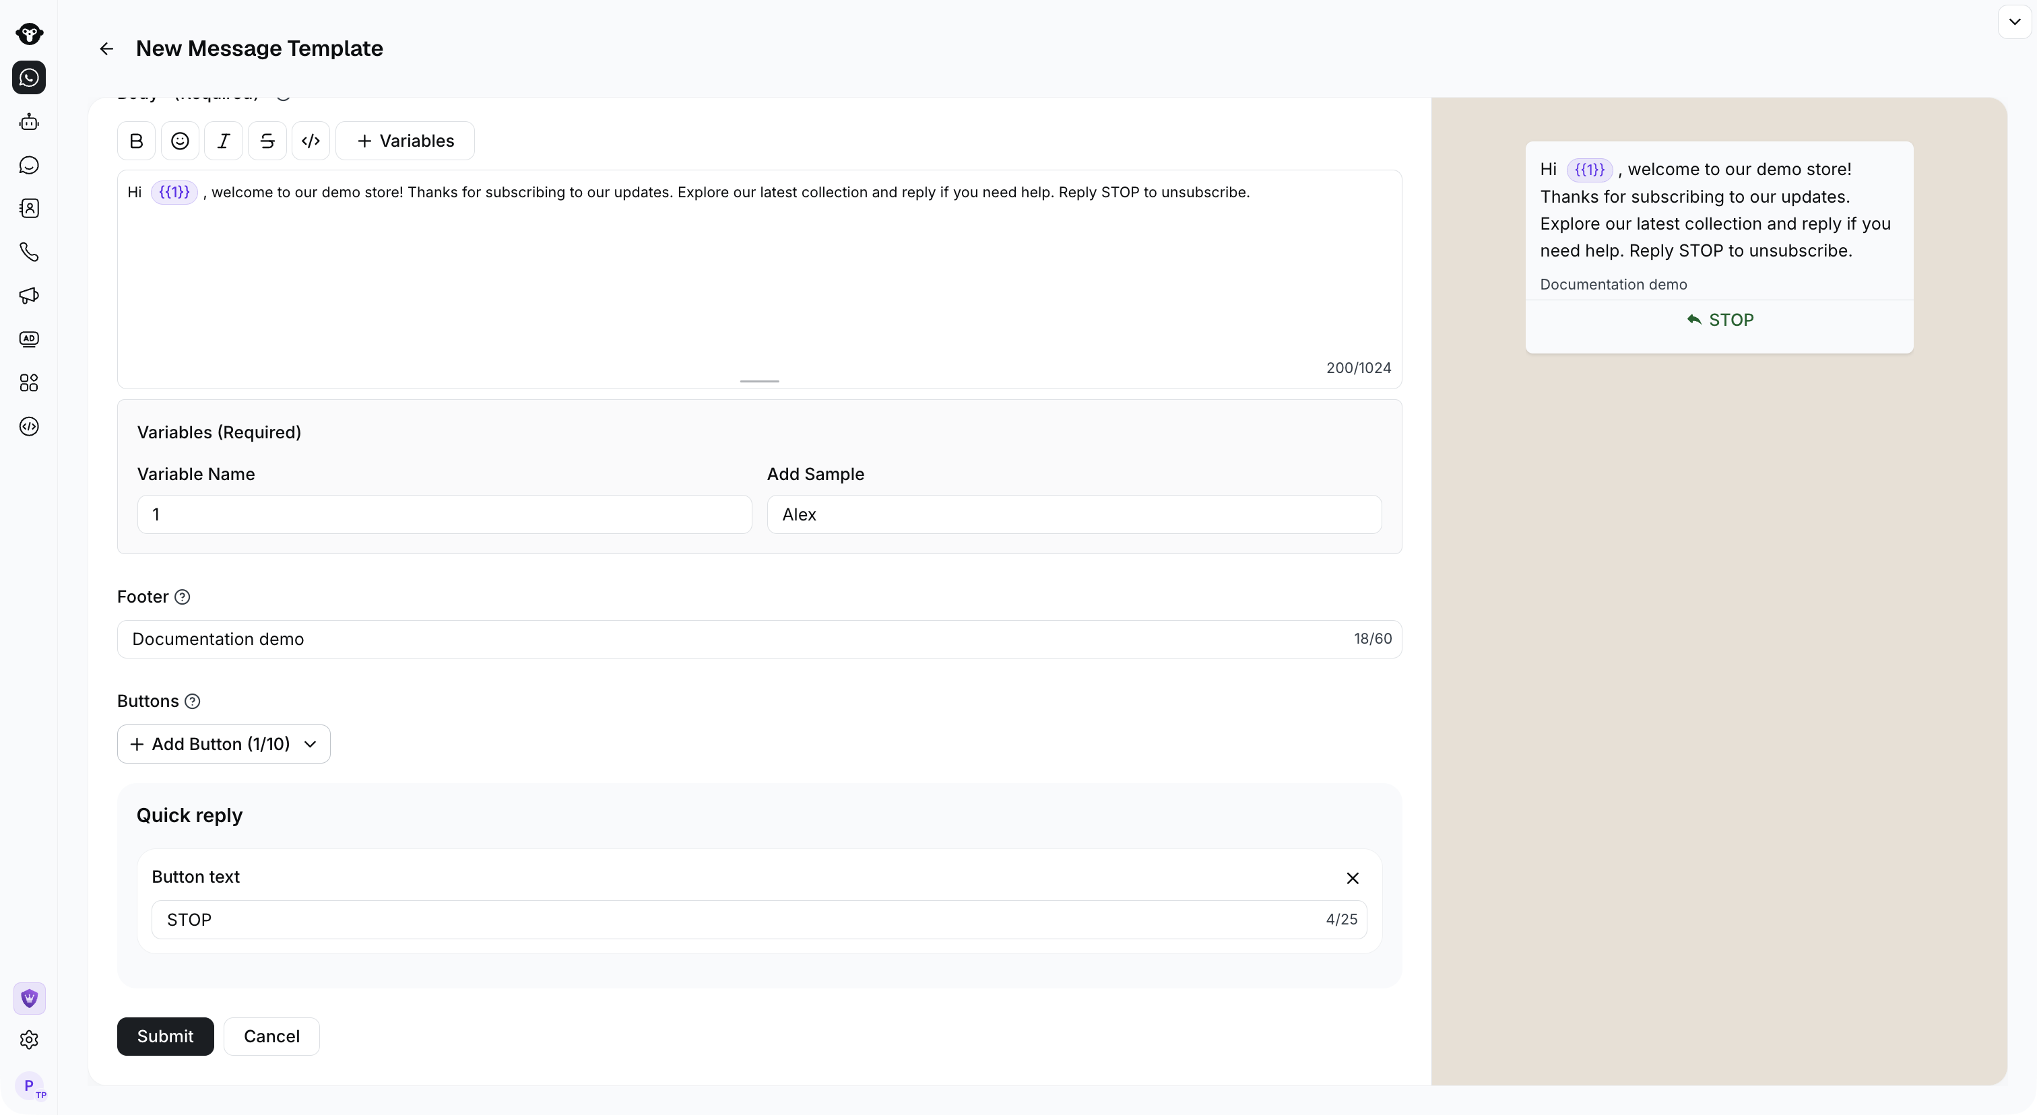The width and height of the screenshot is (2037, 1115).
Task: Open the settings gear in sidebar
Action: pos(29,1040)
